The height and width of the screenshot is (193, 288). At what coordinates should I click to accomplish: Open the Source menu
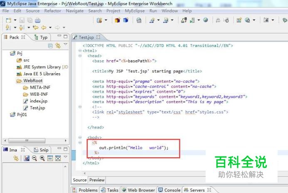click(33, 11)
